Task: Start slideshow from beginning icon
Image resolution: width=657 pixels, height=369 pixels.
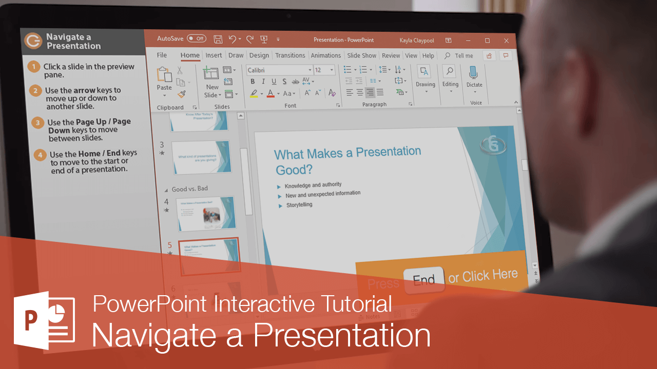Action: tap(264, 39)
